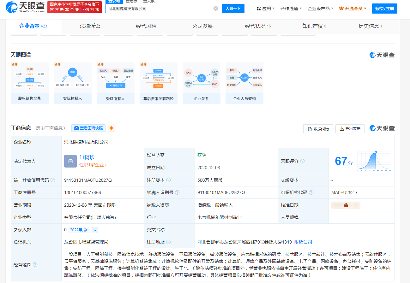Open 实际控制人 graph thumbnail
This screenshot has width=410, height=283.
(x=72, y=83)
